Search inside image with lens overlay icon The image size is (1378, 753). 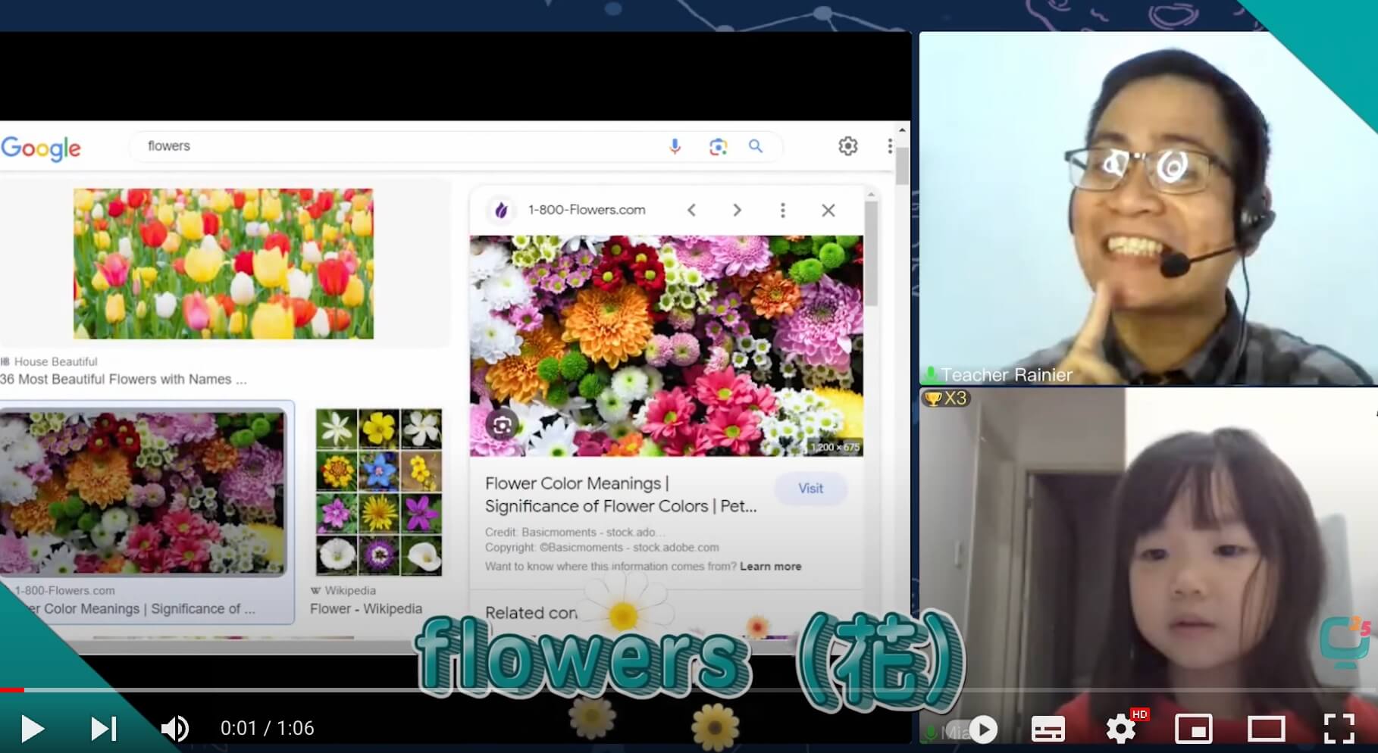click(502, 426)
